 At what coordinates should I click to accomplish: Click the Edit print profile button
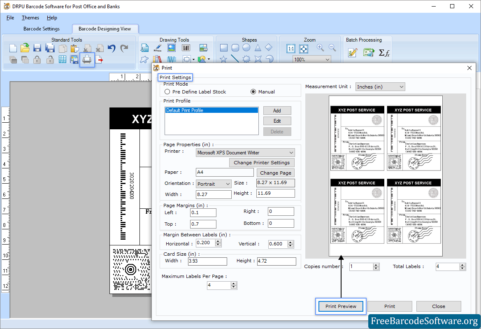[277, 121]
